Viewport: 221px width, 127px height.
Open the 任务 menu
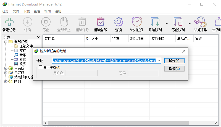coord(6,11)
